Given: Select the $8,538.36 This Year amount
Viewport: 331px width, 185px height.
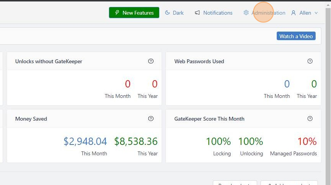Looking at the screenshot, I should point(136,141).
